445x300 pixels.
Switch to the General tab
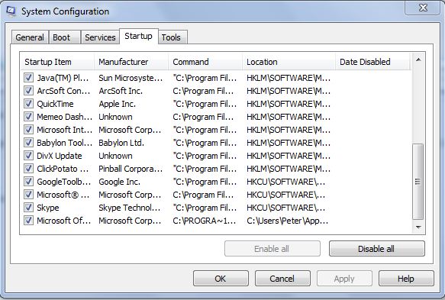(30, 37)
